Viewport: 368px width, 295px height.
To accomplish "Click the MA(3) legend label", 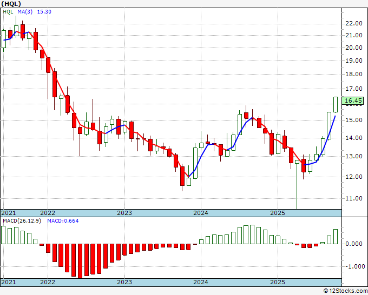I will (x=25, y=12).
